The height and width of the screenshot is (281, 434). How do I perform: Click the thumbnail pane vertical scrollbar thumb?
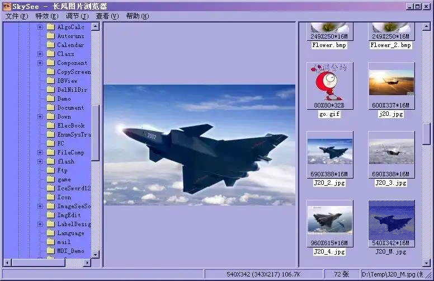(426, 134)
